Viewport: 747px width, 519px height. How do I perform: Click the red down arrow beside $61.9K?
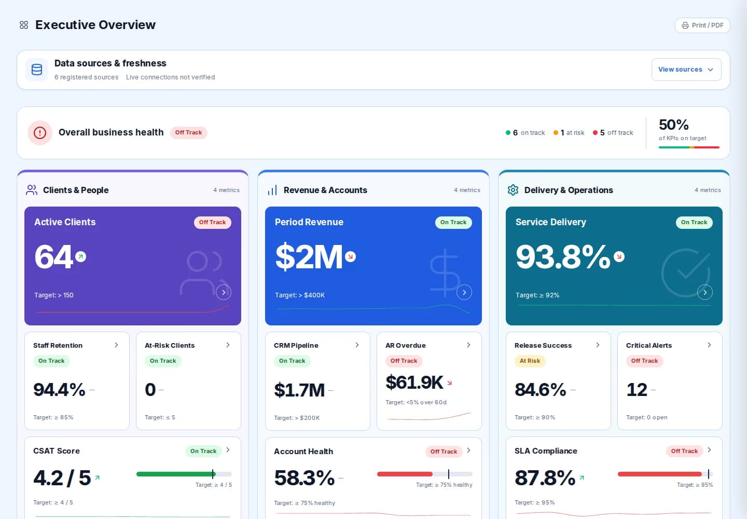coord(450,383)
